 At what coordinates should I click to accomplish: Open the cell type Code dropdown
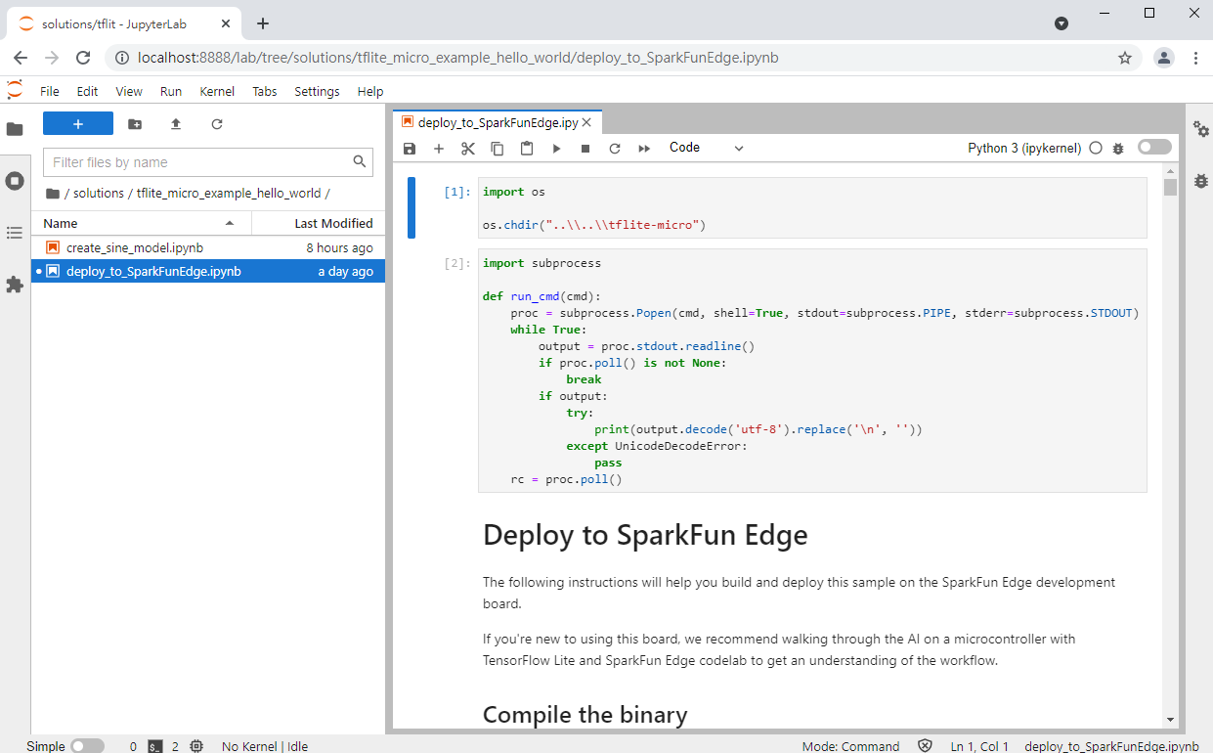[x=706, y=148]
